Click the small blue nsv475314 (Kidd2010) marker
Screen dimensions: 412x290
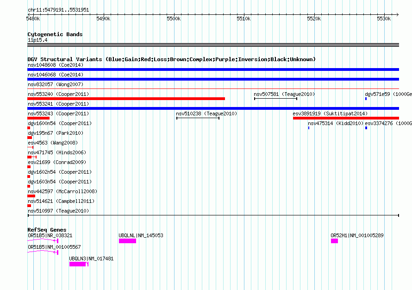(x=309, y=128)
